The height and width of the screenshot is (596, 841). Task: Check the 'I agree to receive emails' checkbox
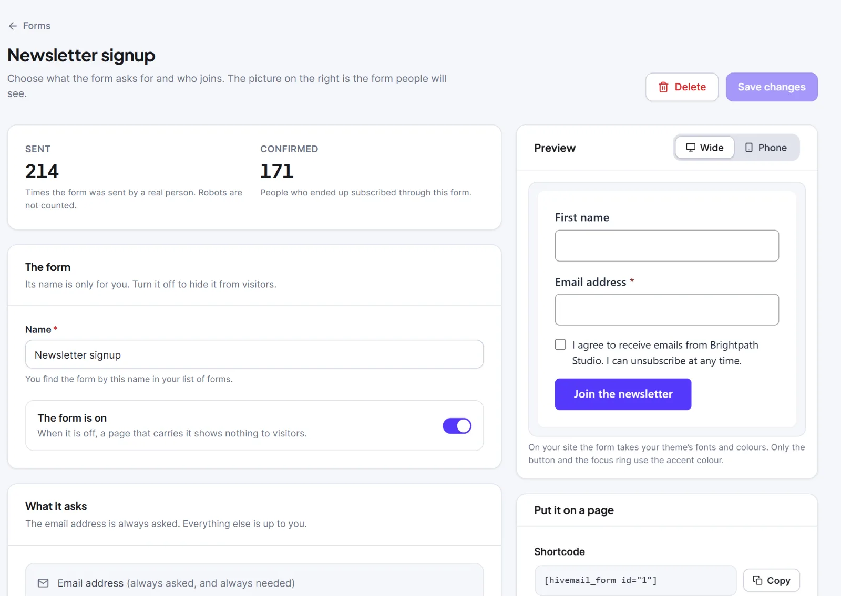[x=560, y=344]
